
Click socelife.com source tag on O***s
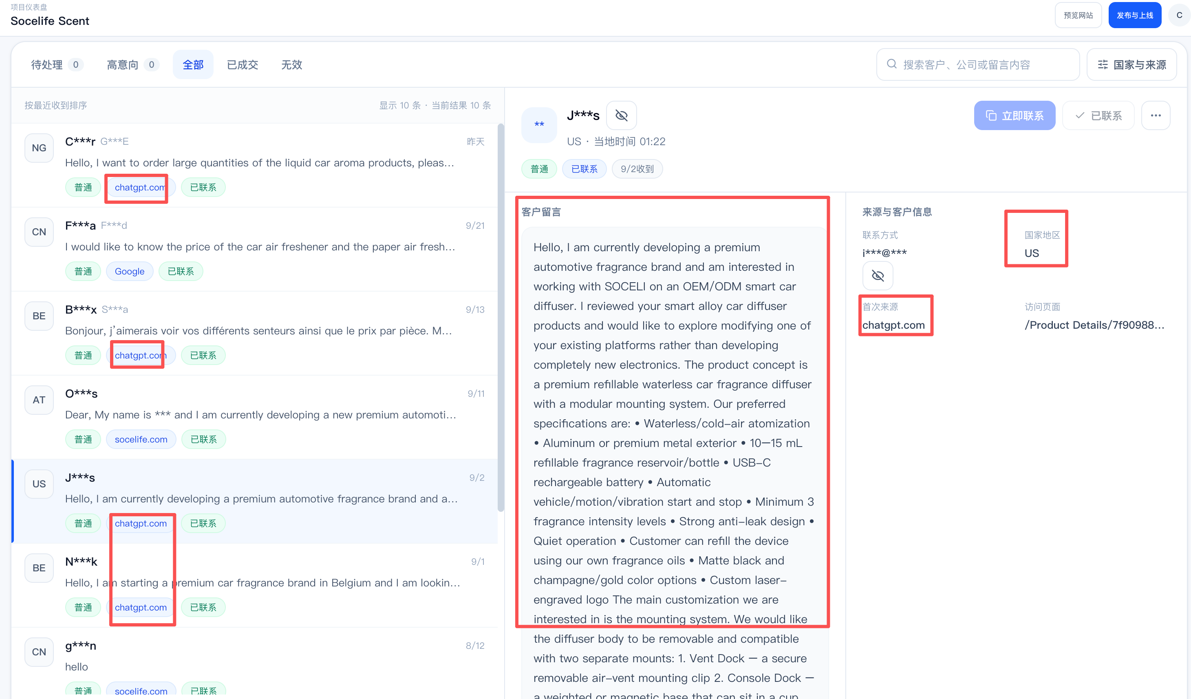(x=141, y=439)
